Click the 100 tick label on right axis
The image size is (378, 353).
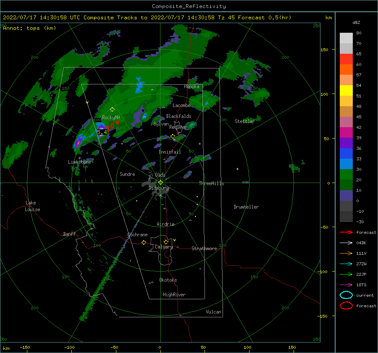[x=324, y=94]
